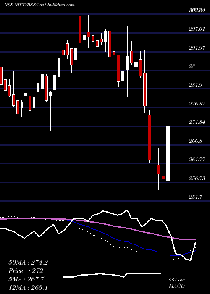Select the 12MA : 265.1 value
The width and height of the screenshot is (210, 294).
click(28, 288)
